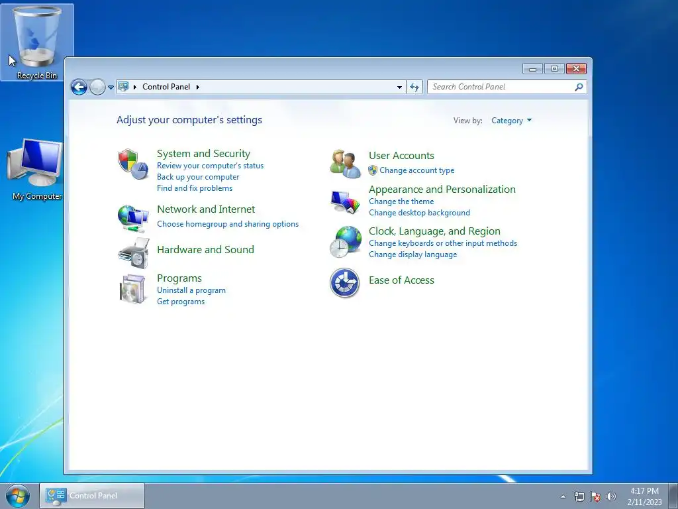Click the volume speaker tray icon
678x509 pixels.
[x=611, y=496]
